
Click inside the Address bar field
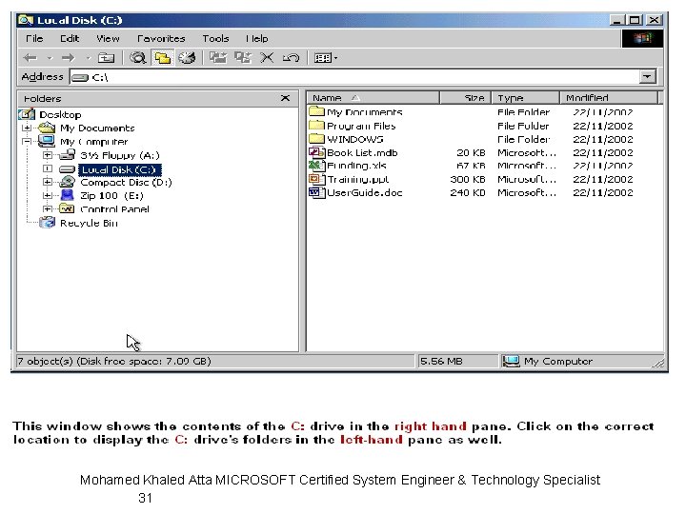point(354,77)
